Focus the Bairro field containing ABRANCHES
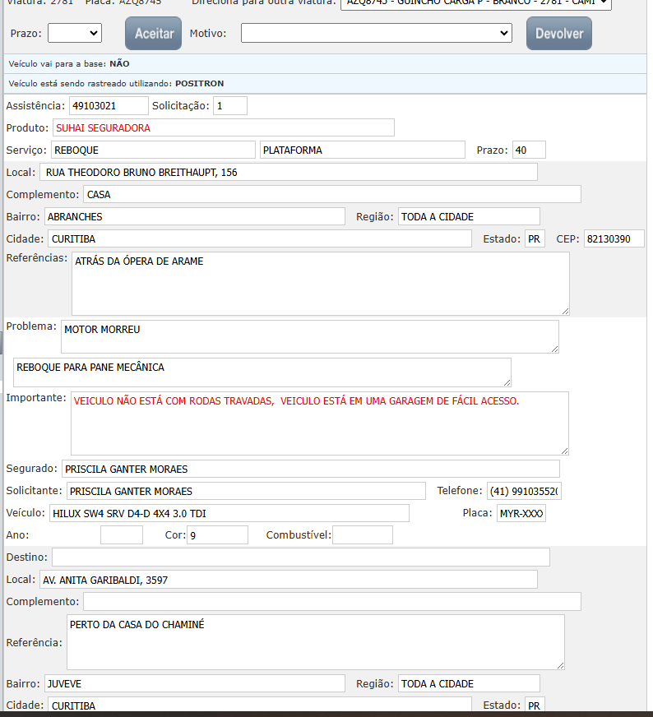 coord(194,217)
